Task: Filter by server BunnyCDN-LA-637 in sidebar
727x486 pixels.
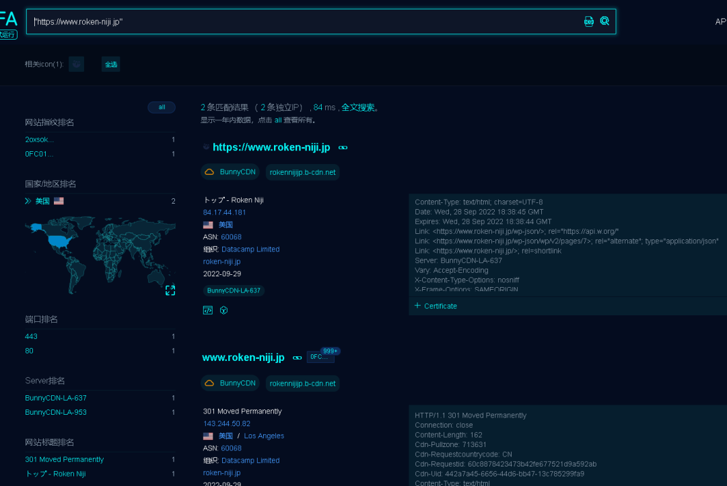Action: (x=56, y=397)
